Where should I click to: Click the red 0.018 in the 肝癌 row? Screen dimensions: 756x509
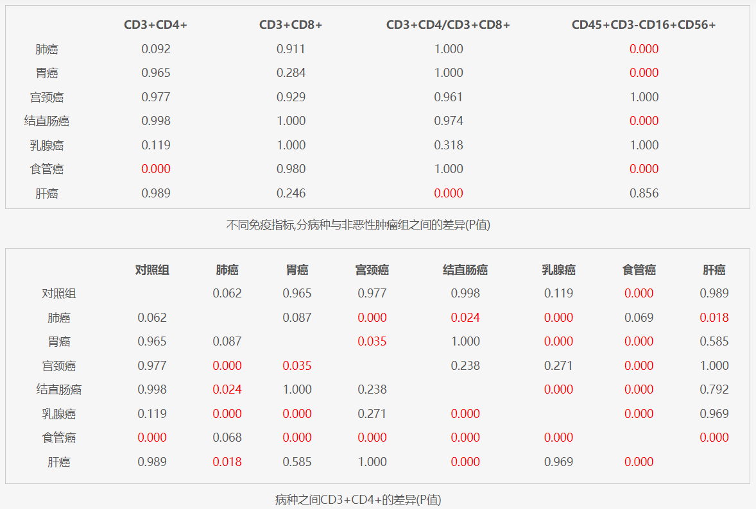[227, 462]
